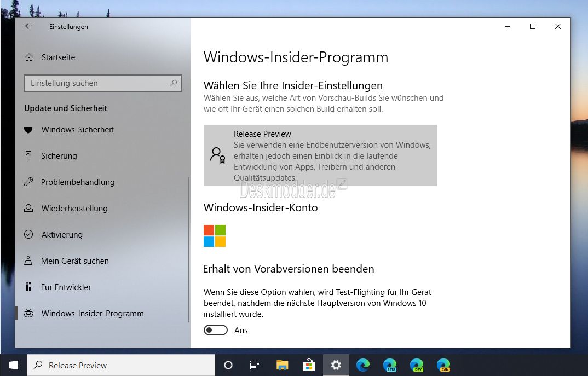
Task: Select the Mein Gerät suchen icon
Action: point(28,261)
